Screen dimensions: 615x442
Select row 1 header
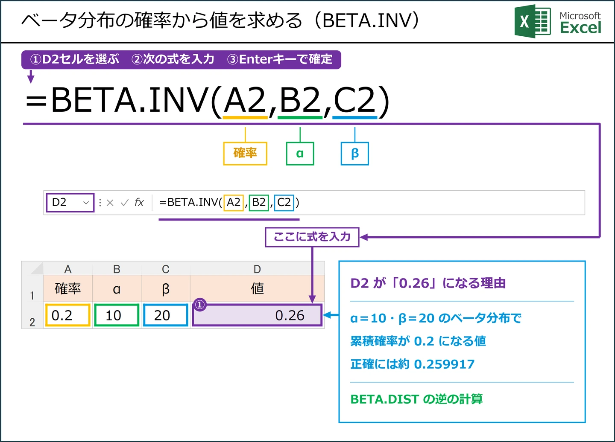click(x=32, y=289)
